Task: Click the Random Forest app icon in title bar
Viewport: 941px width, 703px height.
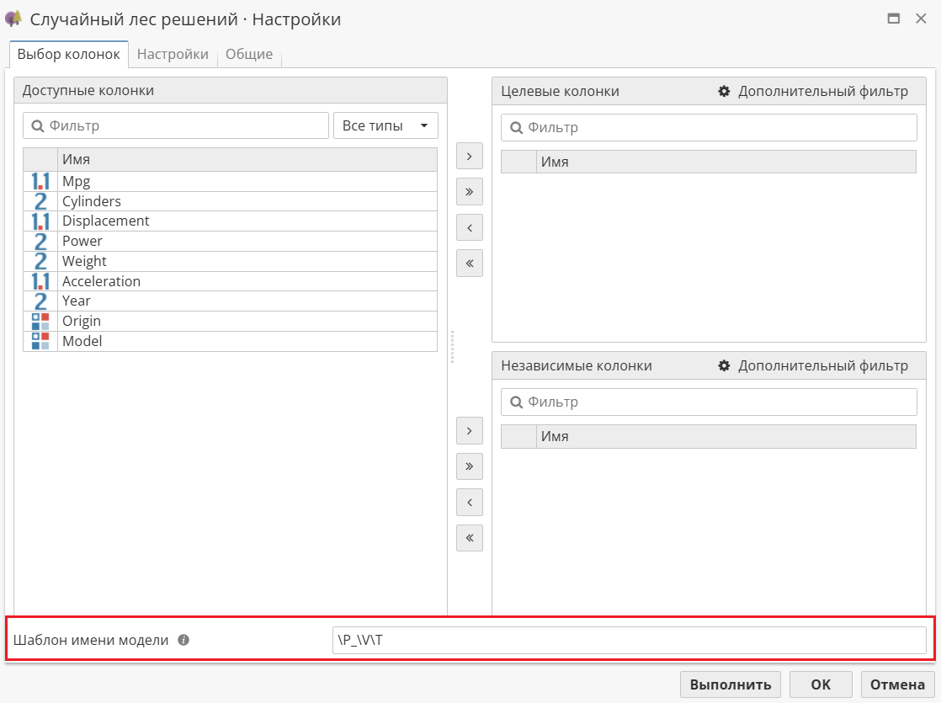Action: [13, 19]
